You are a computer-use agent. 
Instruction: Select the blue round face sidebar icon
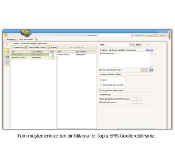point(7,57)
